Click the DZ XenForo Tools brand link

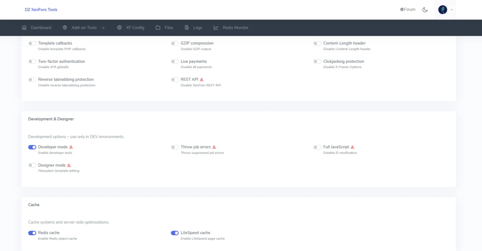tap(41, 9)
